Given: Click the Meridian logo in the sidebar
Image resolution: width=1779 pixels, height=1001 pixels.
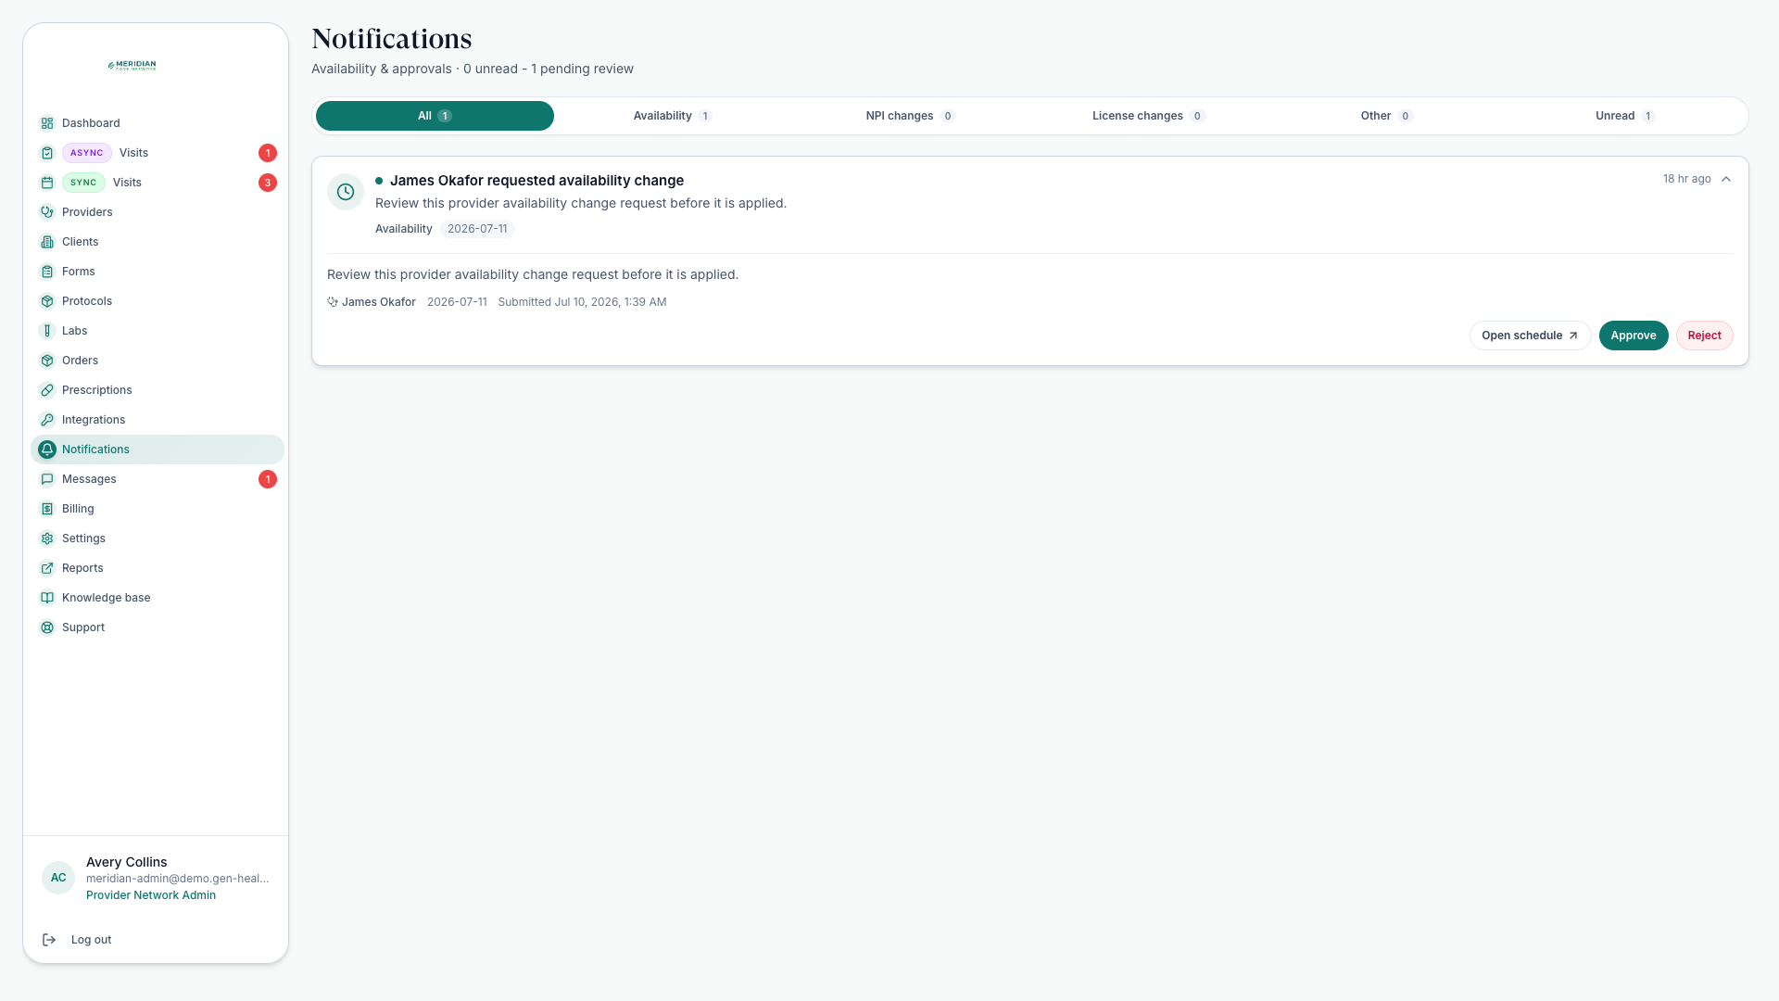Looking at the screenshot, I should coord(132,65).
